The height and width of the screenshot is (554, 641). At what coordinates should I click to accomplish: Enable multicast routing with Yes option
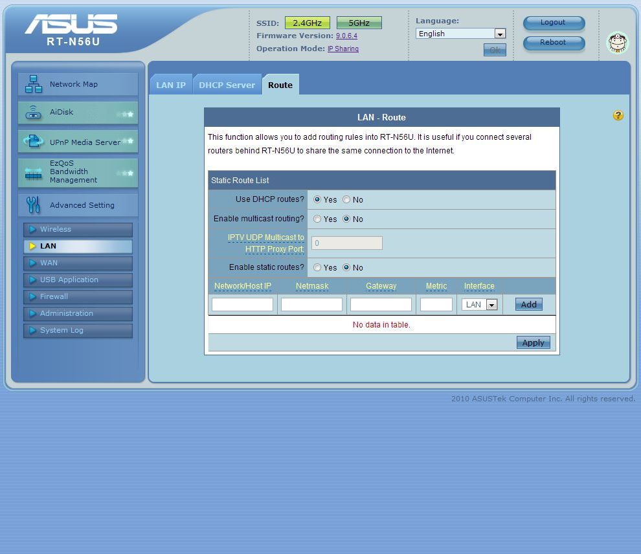click(x=317, y=219)
